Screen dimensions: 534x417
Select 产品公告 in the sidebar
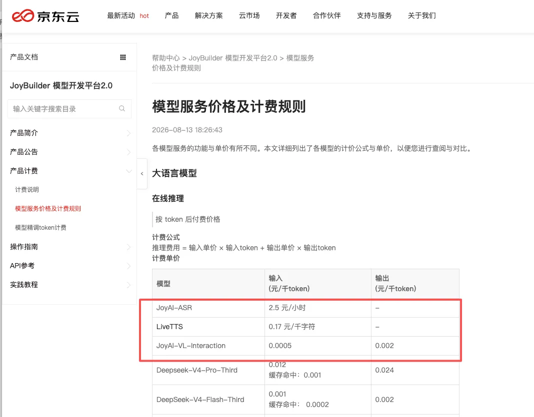pos(24,152)
